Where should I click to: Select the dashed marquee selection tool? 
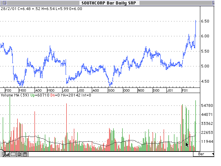point(13,154)
